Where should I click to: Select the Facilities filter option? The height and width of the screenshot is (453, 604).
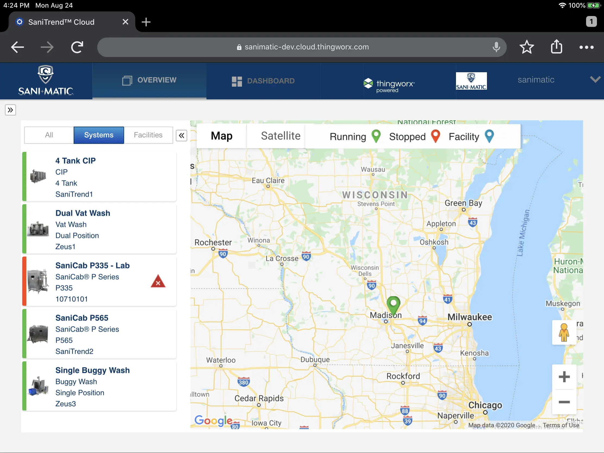(x=148, y=135)
